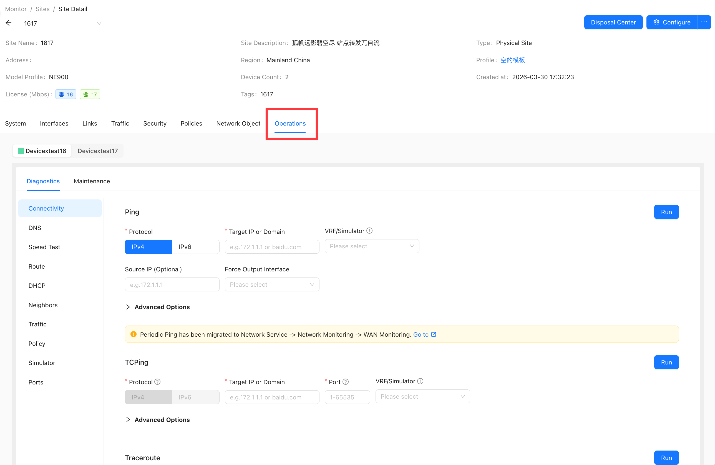Select IPv6 protocol for Ping

point(196,247)
